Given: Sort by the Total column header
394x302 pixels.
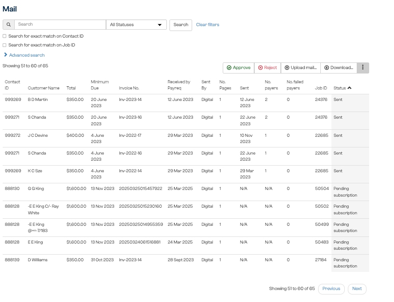Looking at the screenshot, I should [71, 88].
